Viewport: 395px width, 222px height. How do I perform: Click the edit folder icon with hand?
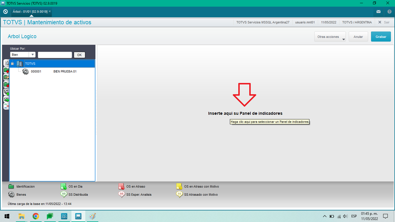(x=6, y=77)
